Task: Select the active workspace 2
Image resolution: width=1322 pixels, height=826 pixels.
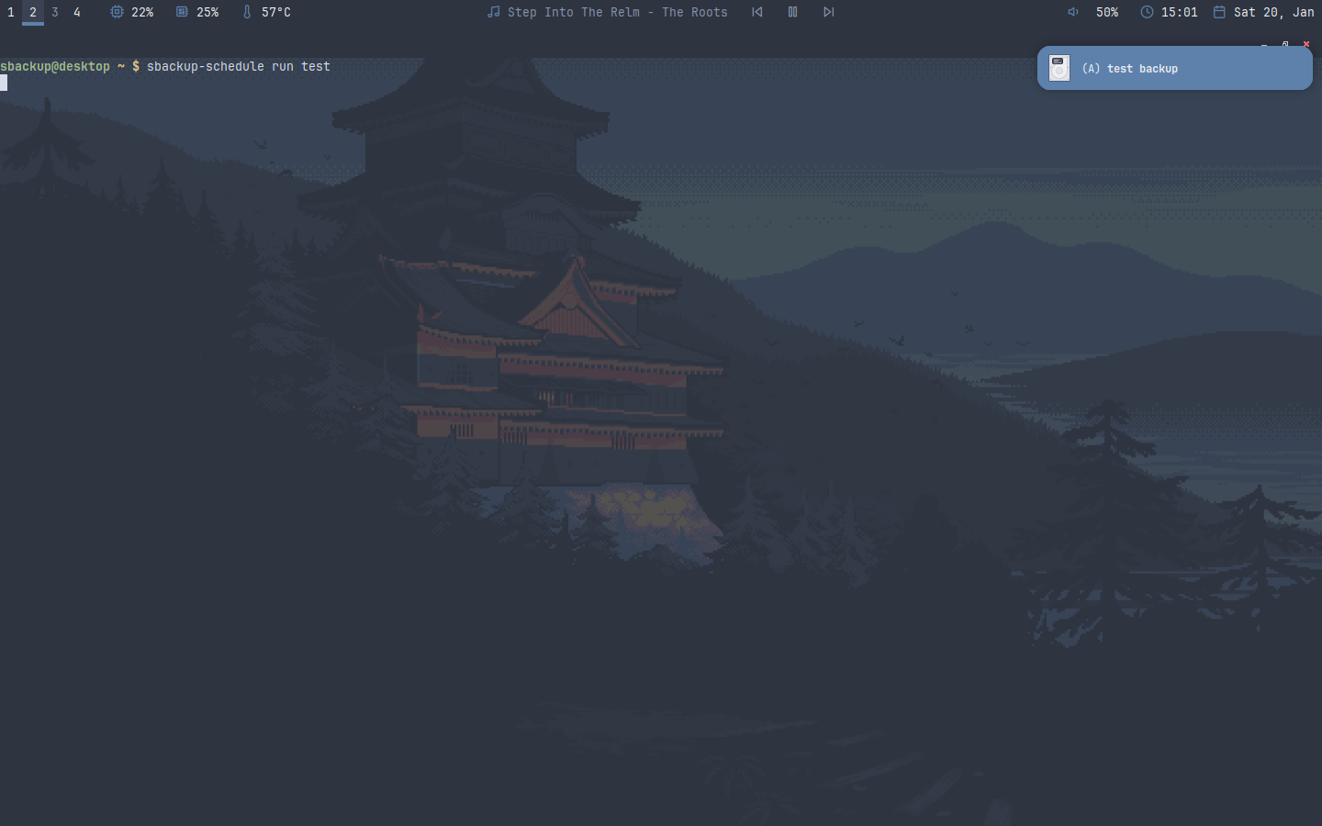Action: (33, 12)
